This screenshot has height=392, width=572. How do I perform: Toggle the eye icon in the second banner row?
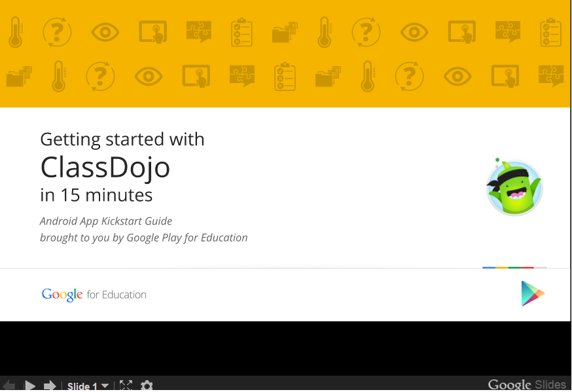coord(148,76)
